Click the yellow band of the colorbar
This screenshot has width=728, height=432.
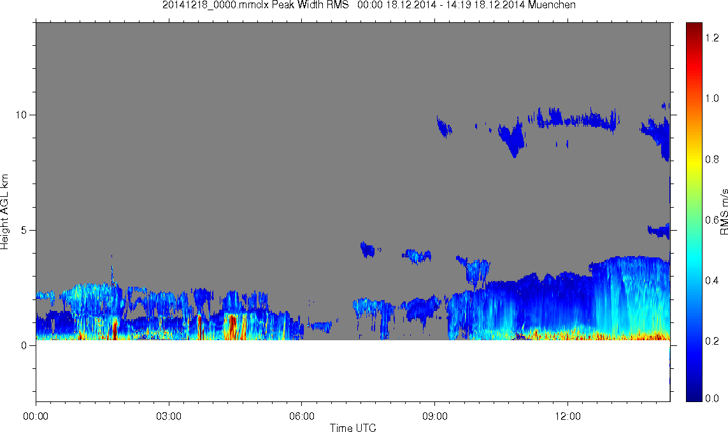click(x=694, y=162)
